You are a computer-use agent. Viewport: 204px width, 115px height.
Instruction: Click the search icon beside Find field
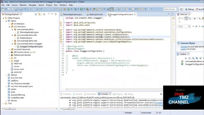point(189,26)
